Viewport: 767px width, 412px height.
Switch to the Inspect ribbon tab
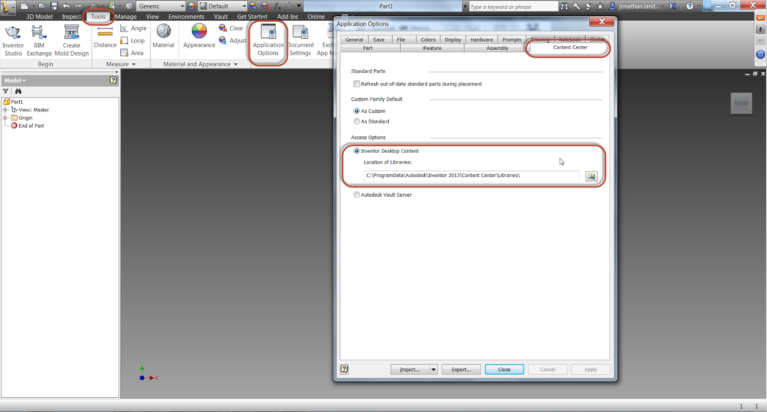coord(71,17)
